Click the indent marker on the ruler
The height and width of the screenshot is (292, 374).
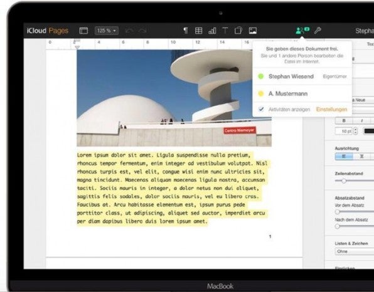(77, 47)
